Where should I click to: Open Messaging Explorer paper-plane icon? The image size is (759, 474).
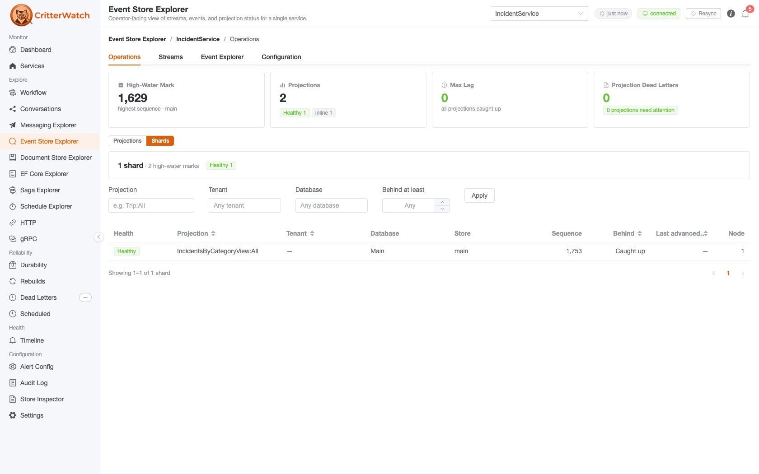pyautogui.click(x=13, y=125)
